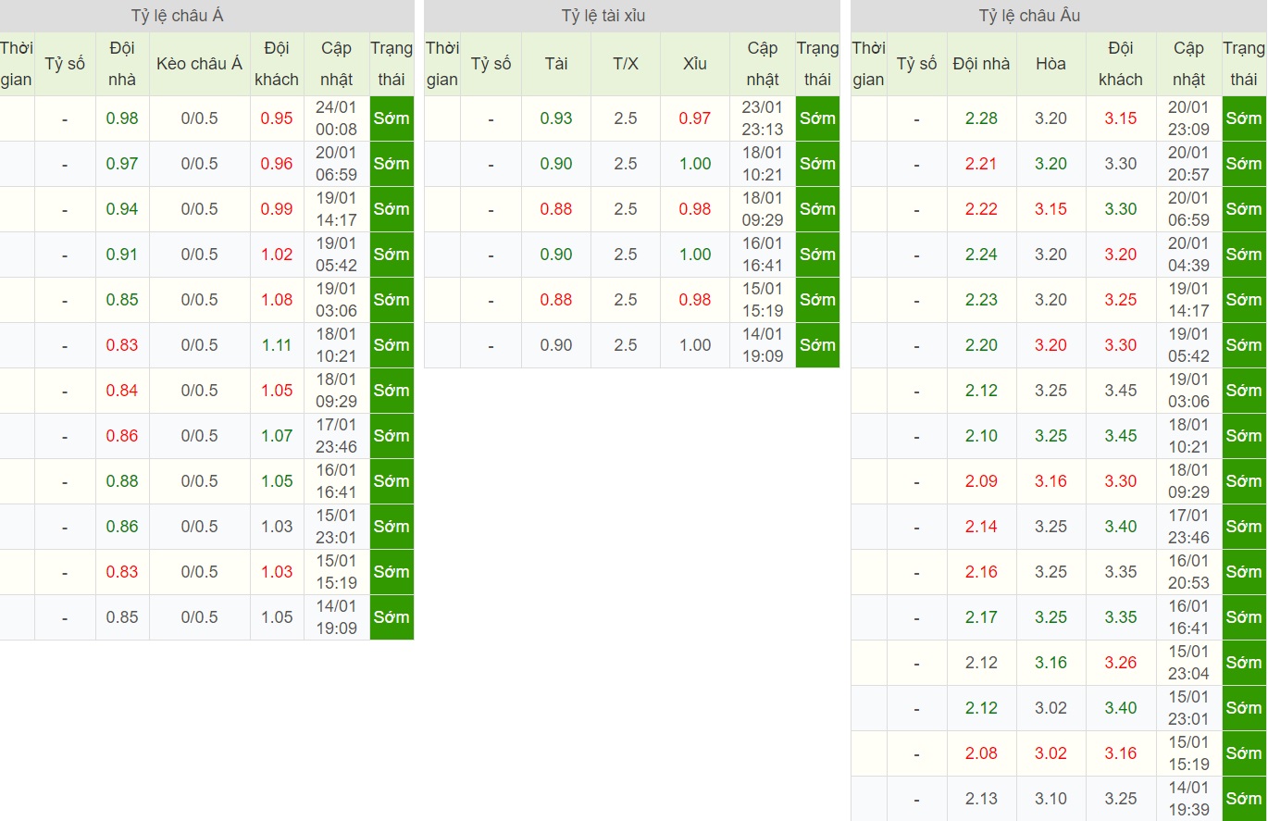Select home odds 2.16 in European table
1268x821 pixels.
coord(981,572)
